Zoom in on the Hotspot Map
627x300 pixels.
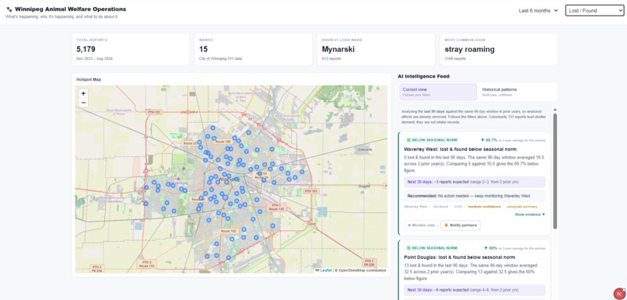(x=83, y=93)
